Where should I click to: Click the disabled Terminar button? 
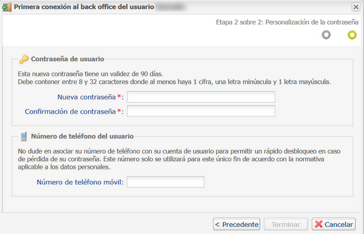(x=286, y=224)
